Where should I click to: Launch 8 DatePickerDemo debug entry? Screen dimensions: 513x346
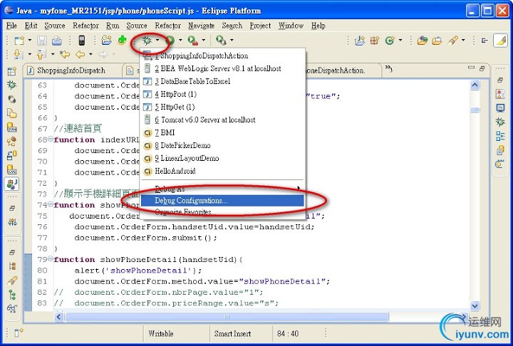222,145
